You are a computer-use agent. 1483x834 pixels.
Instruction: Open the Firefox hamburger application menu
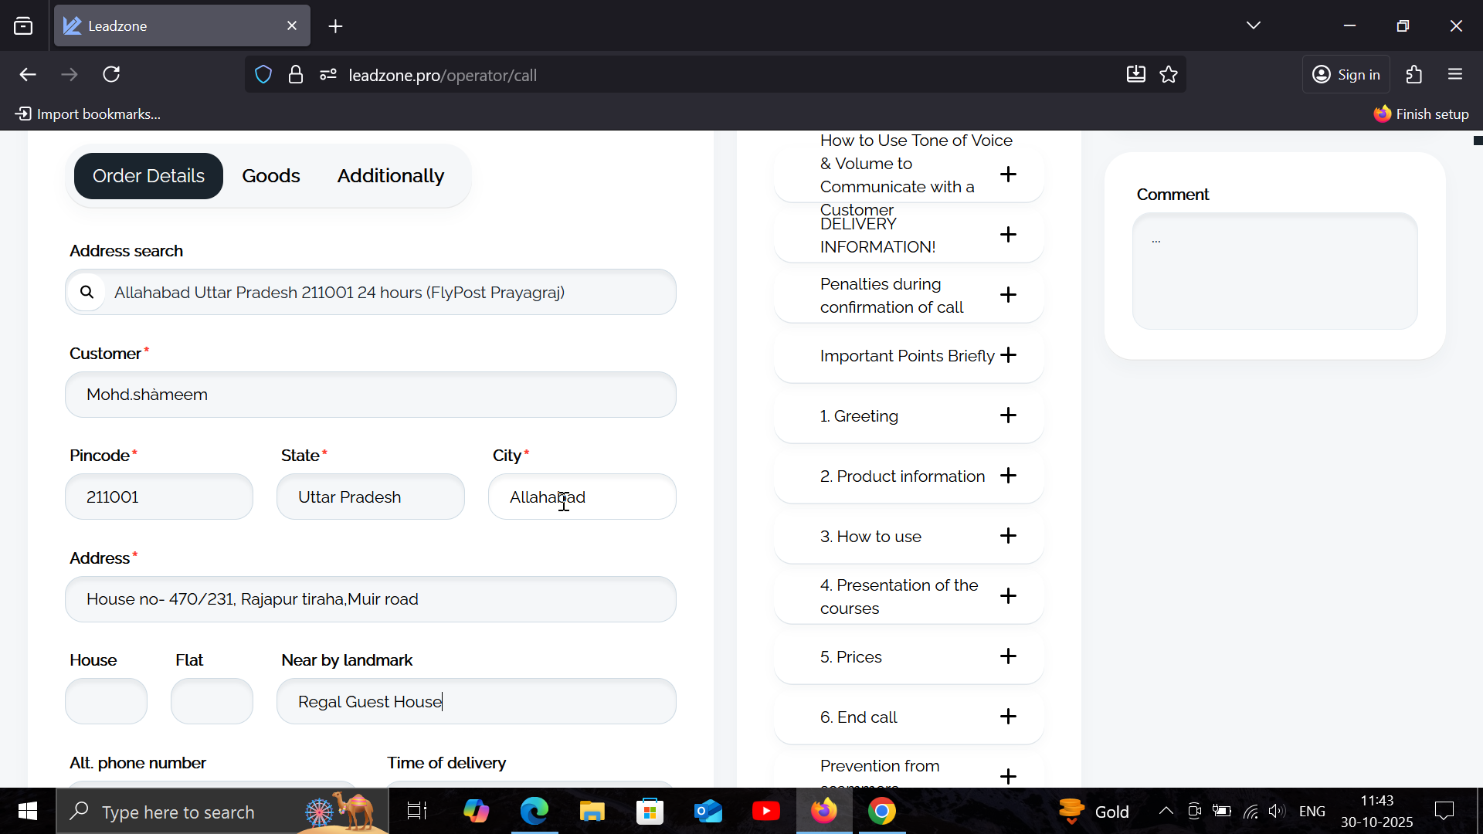point(1455,75)
